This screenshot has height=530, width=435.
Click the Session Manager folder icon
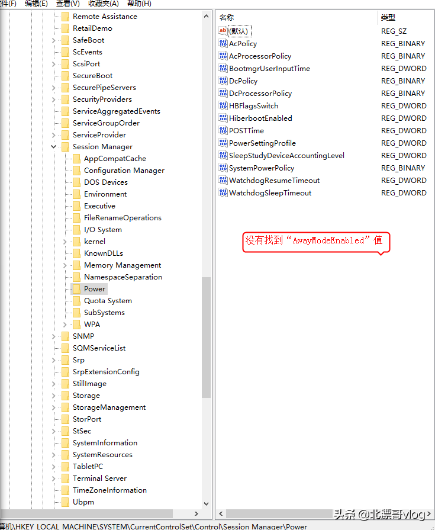coord(66,147)
